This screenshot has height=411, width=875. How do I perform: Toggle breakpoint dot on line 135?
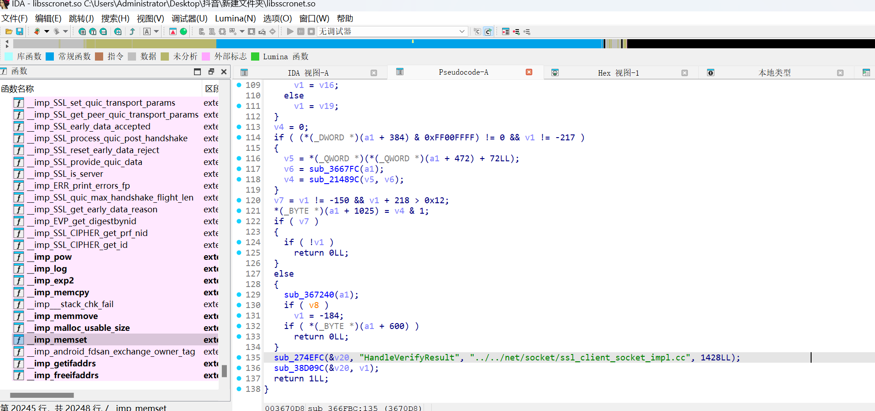[x=239, y=357]
